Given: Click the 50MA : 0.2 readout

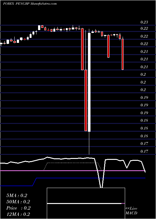Looking at the screenshot, I should (x=18, y=202).
